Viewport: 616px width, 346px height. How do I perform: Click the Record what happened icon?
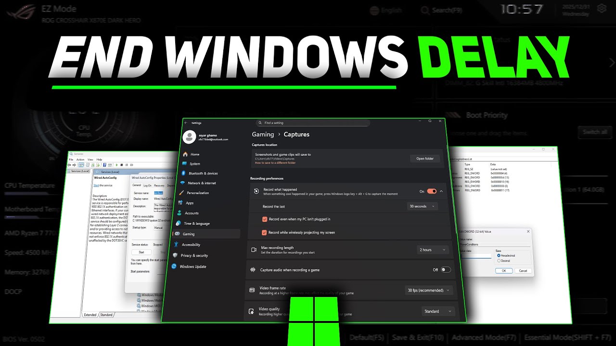257,191
